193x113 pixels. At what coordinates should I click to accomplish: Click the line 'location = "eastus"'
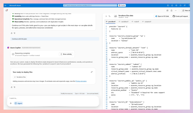(x=120, y=41)
